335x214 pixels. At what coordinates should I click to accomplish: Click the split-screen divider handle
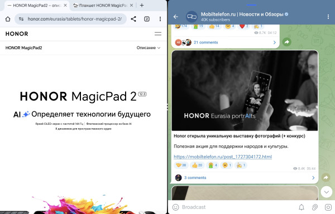click(167, 107)
